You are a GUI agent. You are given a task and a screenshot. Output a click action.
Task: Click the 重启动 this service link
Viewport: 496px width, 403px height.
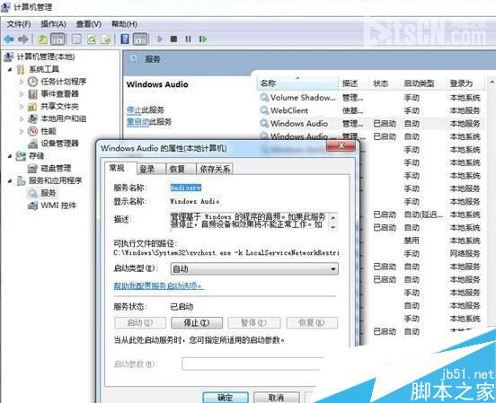[137, 122]
